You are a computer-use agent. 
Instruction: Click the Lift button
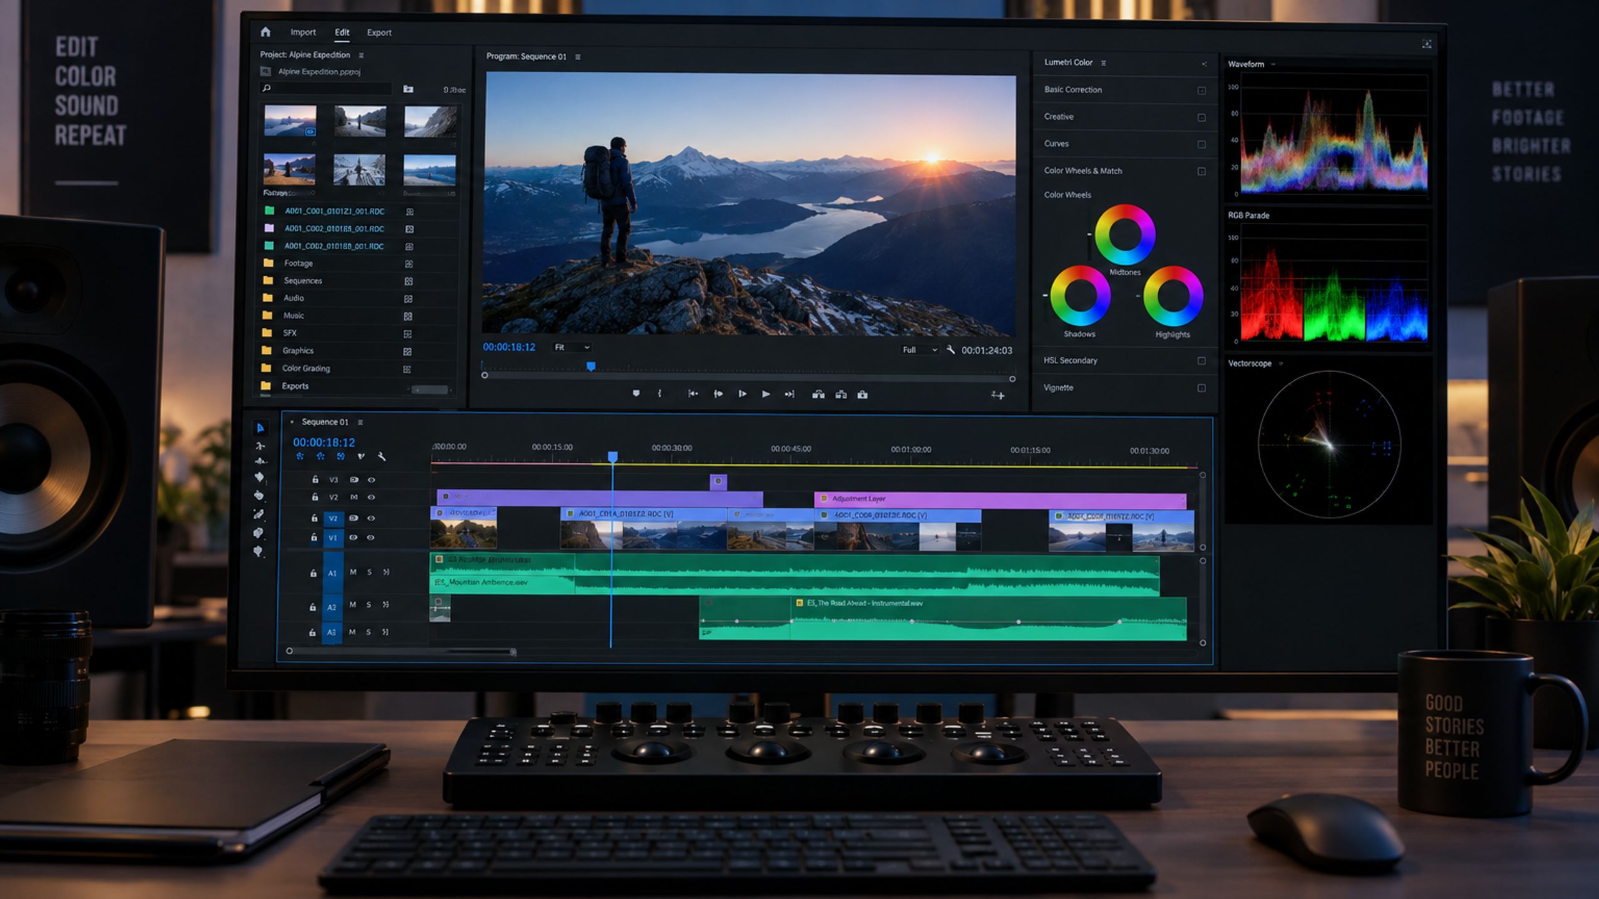point(818,394)
